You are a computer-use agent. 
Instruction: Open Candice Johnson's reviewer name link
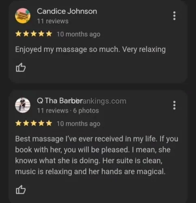tap(67, 11)
